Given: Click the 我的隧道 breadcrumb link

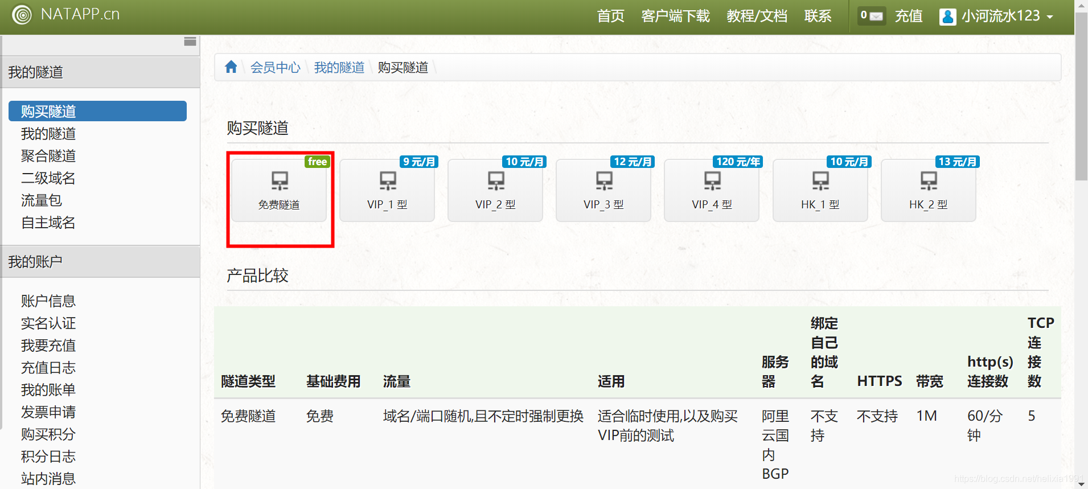Looking at the screenshot, I should coord(339,68).
